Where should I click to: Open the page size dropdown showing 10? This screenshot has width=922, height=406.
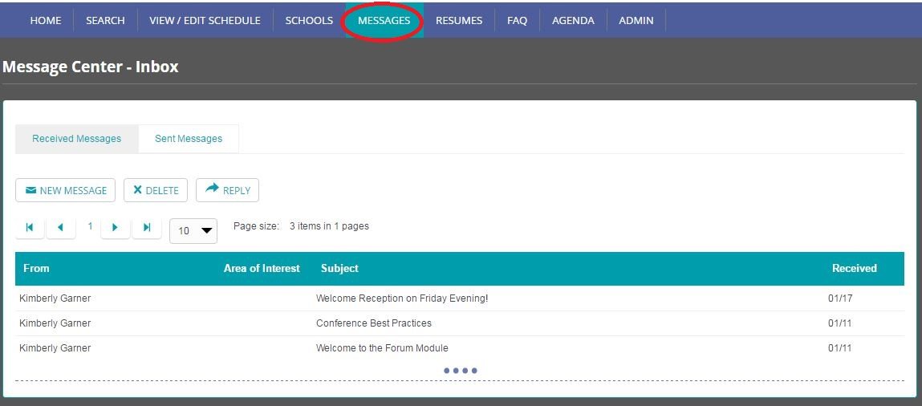point(193,231)
